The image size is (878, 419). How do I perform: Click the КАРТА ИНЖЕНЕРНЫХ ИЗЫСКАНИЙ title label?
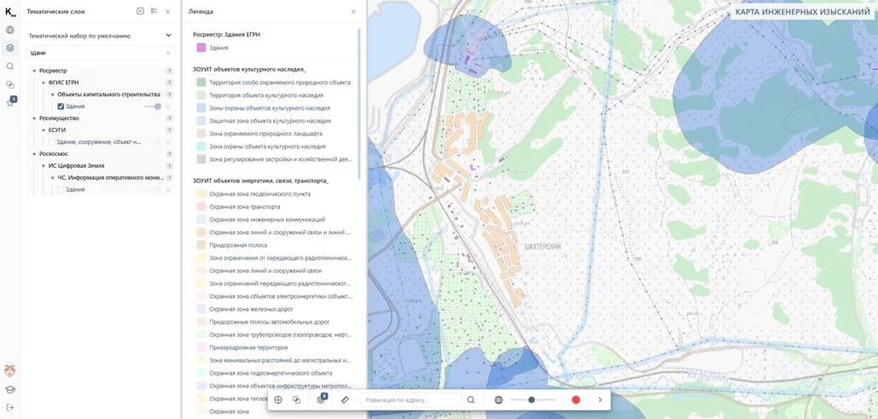point(802,11)
